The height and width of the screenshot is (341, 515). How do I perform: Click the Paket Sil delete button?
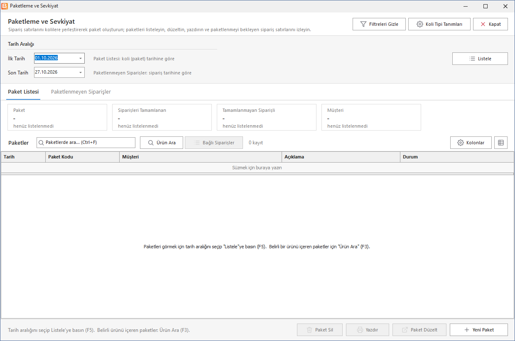click(320, 330)
